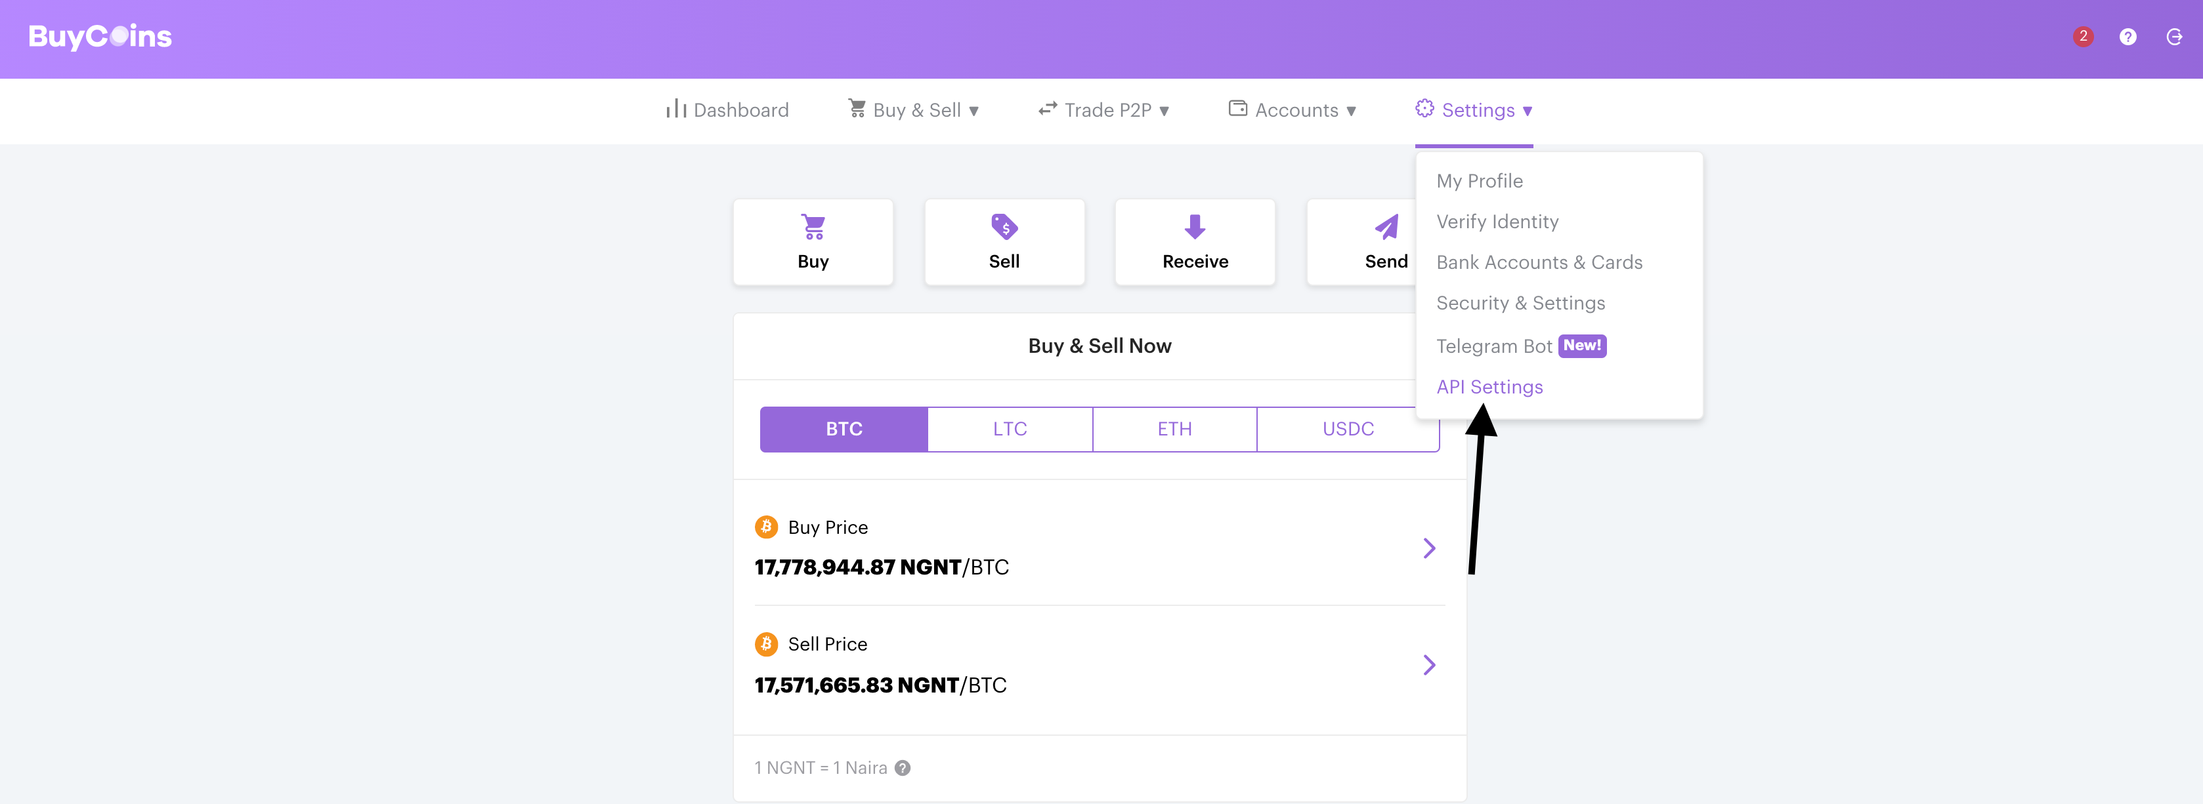
Task: Select the USDC tab
Action: click(x=1344, y=430)
